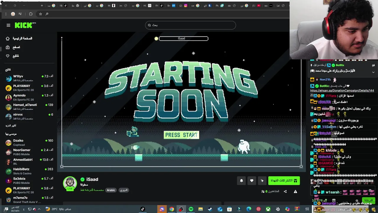Image resolution: width=378 pixels, height=213 pixels.
Task: Click gift subscriptions الاشتراكات المهداة button
Action: point(284,180)
